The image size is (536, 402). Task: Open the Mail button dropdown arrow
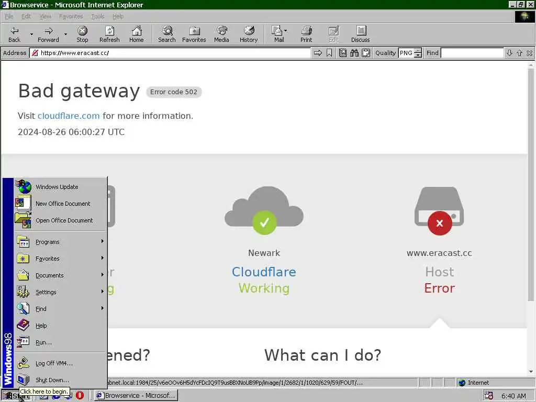click(285, 31)
